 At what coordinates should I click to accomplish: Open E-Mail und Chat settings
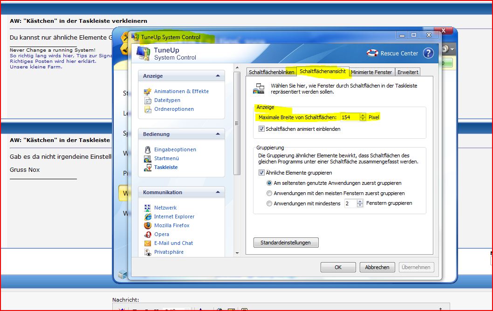tap(173, 243)
